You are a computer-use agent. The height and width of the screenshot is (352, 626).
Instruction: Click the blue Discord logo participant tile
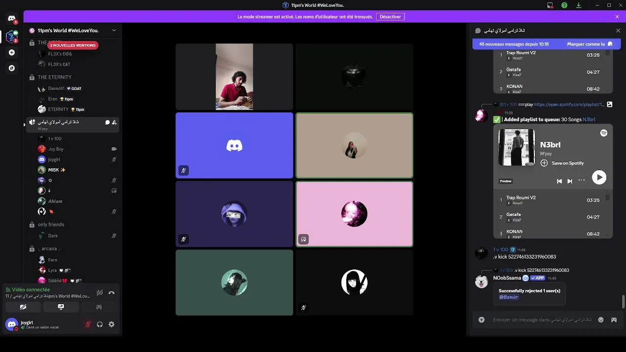[x=234, y=145]
